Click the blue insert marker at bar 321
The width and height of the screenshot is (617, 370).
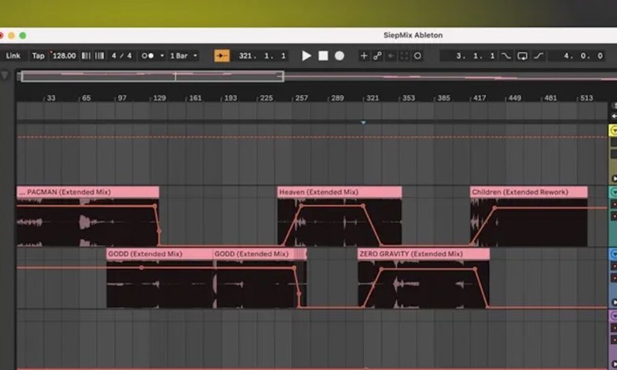(363, 122)
